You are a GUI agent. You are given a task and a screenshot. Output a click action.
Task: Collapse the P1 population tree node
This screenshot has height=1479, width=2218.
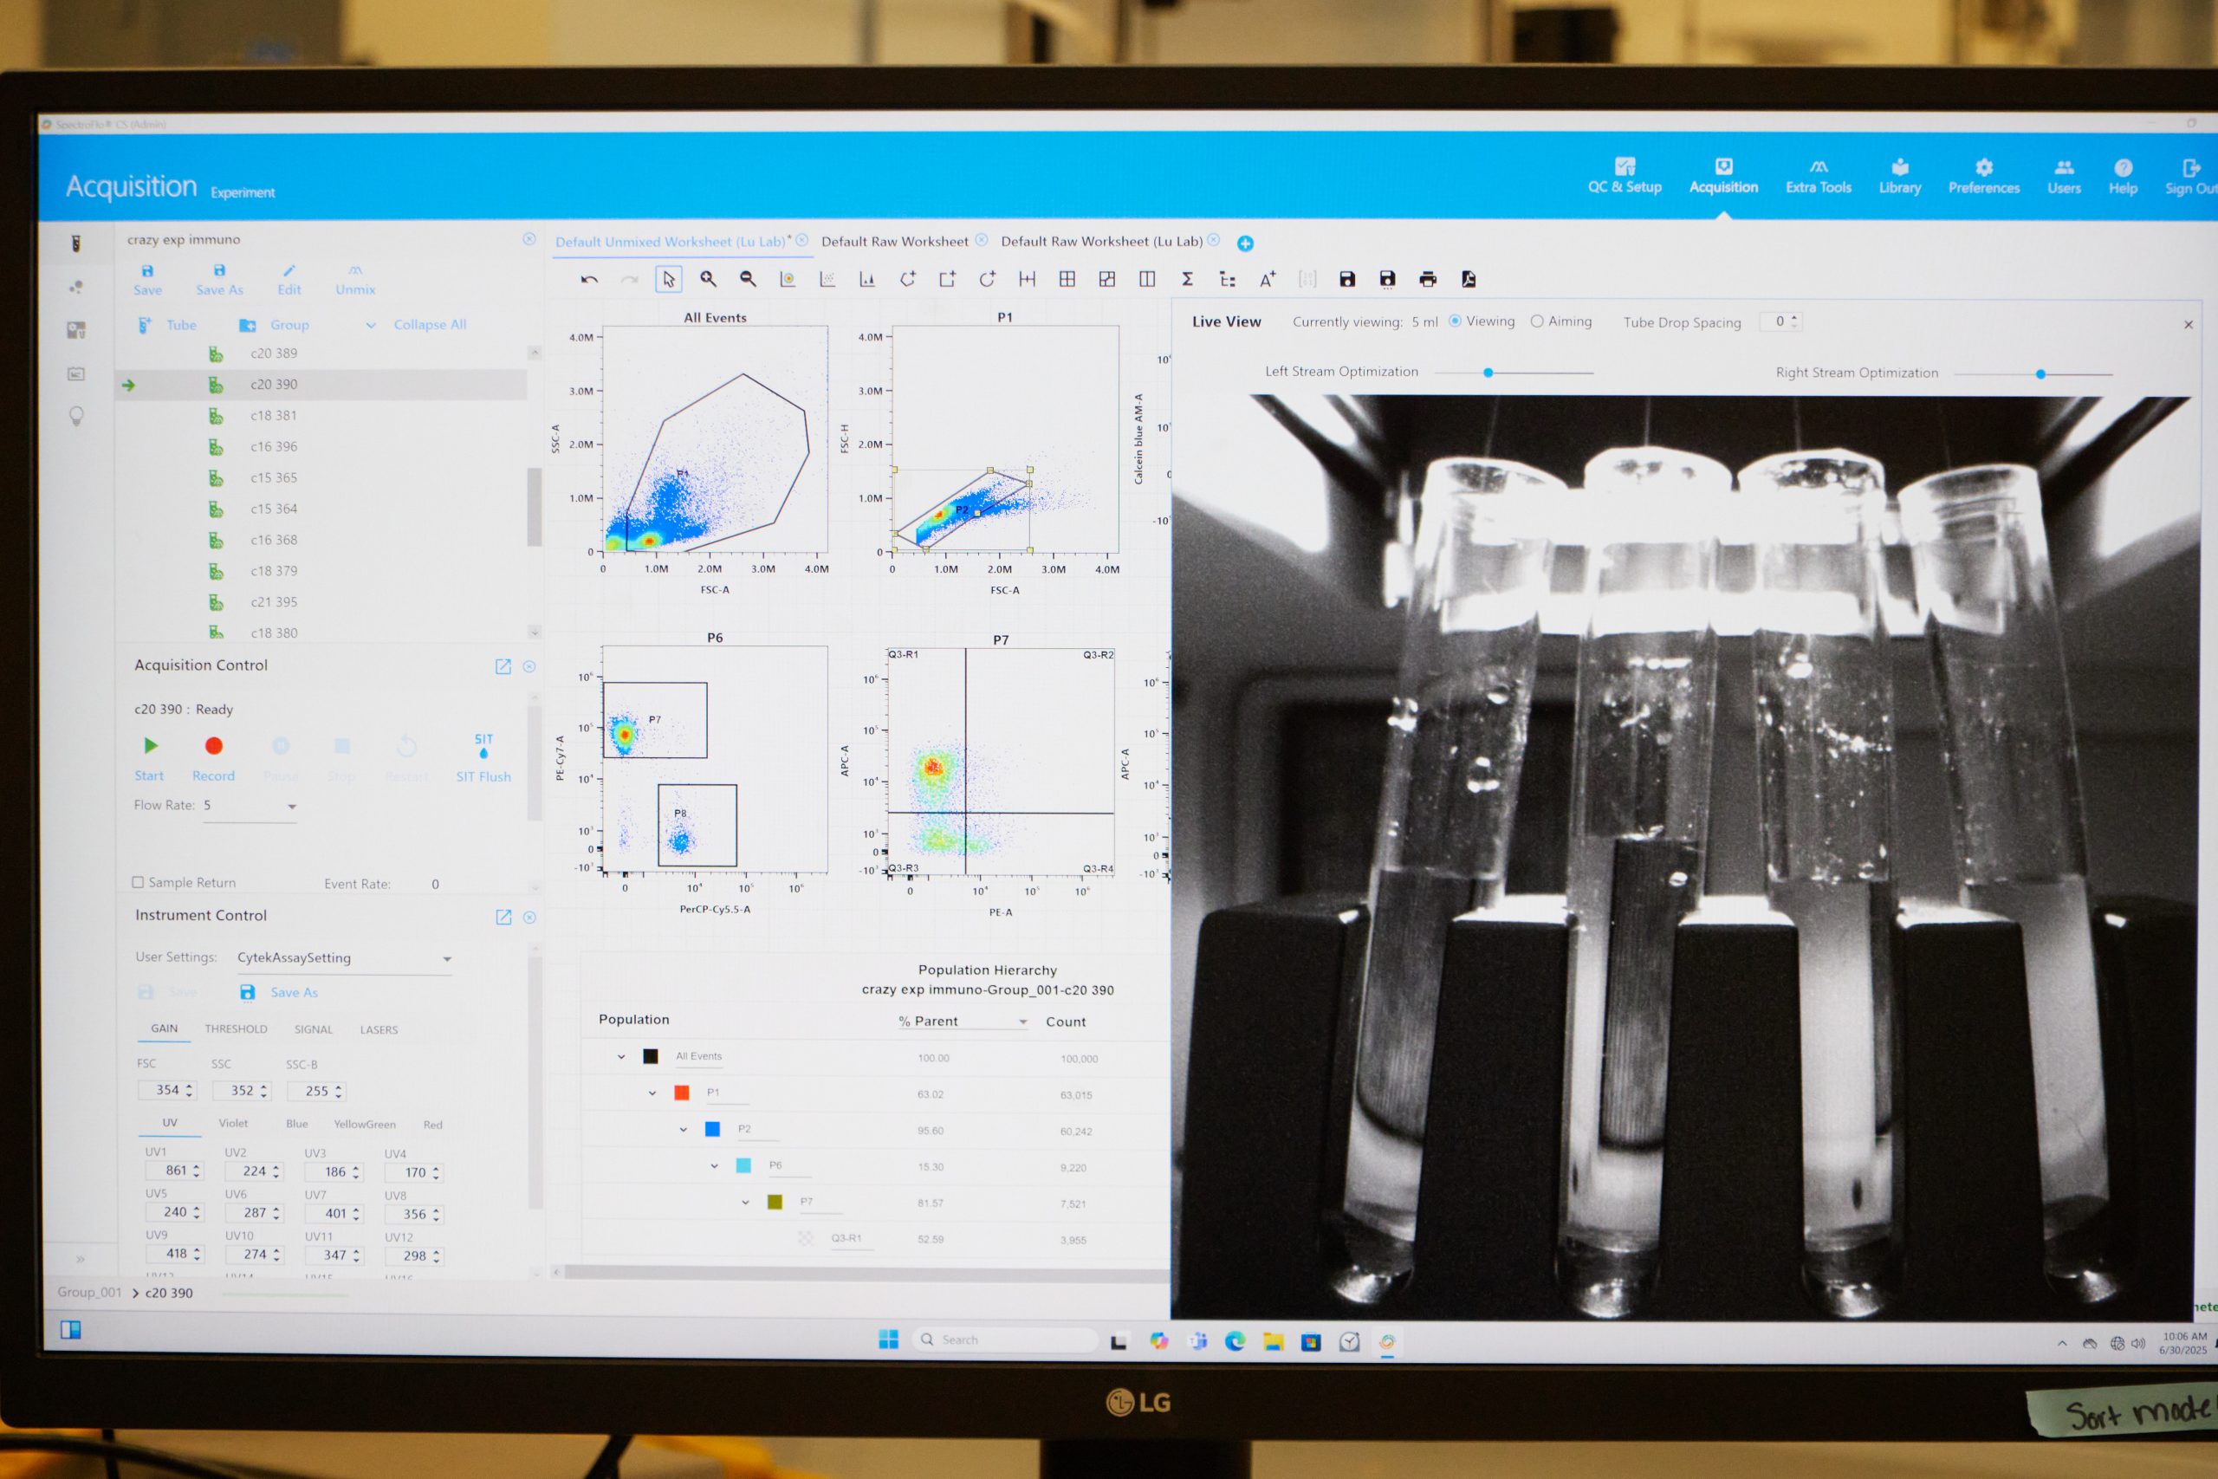(652, 1093)
